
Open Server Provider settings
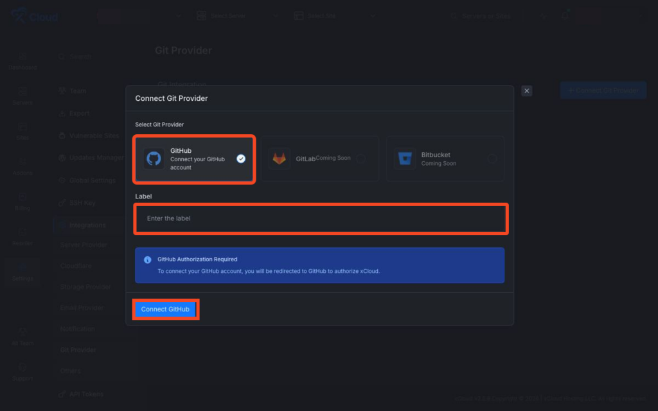coord(84,245)
